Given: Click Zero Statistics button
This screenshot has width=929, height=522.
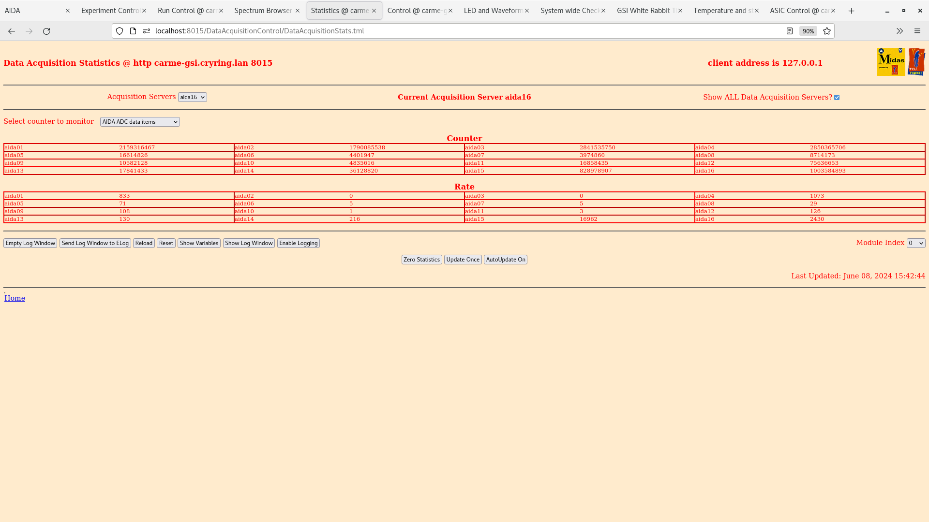Looking at the screenshot, I should (x=421, y=260).
